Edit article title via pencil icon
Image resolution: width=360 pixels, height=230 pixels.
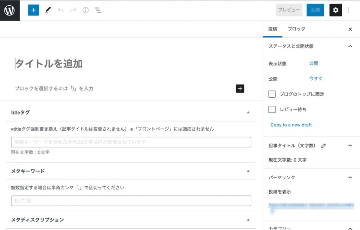click(x=323, y=146)
